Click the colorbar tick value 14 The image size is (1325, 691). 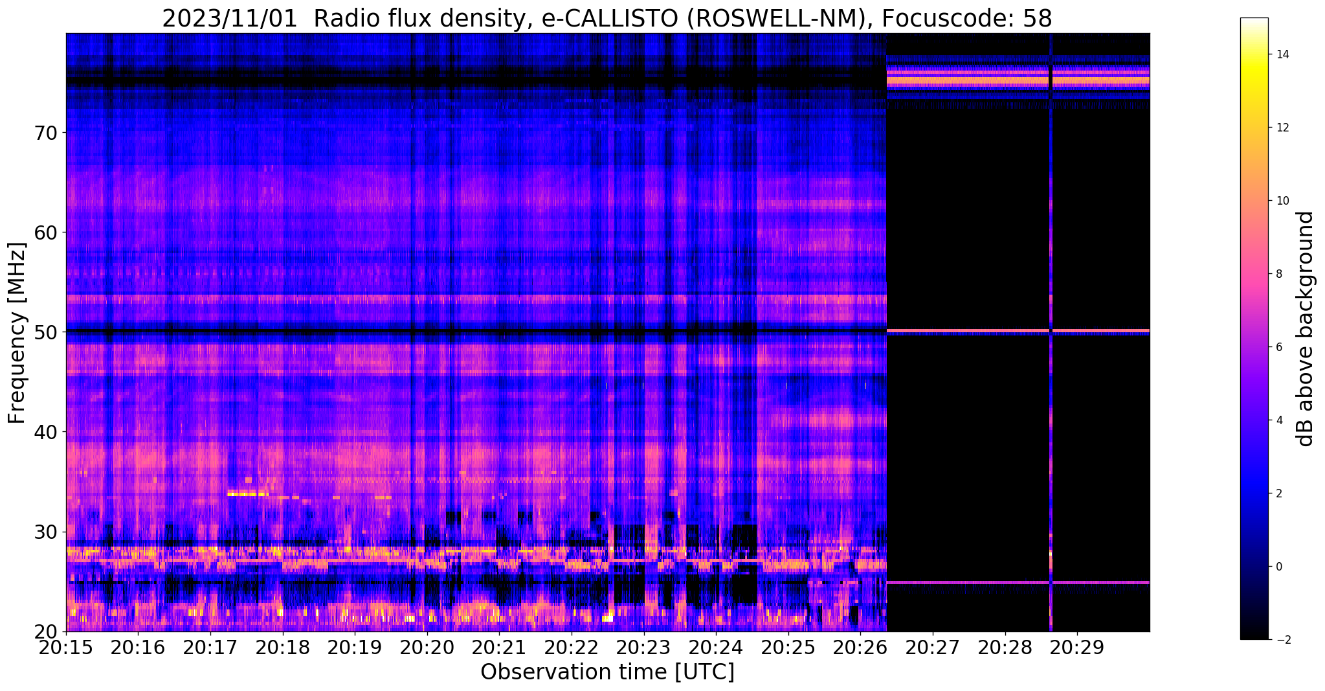tap(1282, 54)
